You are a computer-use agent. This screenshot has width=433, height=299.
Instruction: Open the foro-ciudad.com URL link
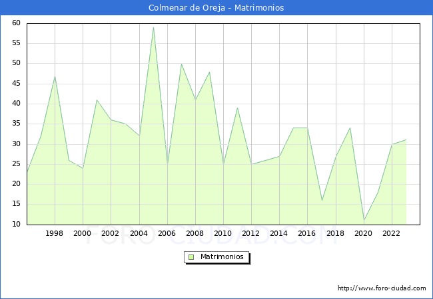pyautogui.click(x=382, y=288)
